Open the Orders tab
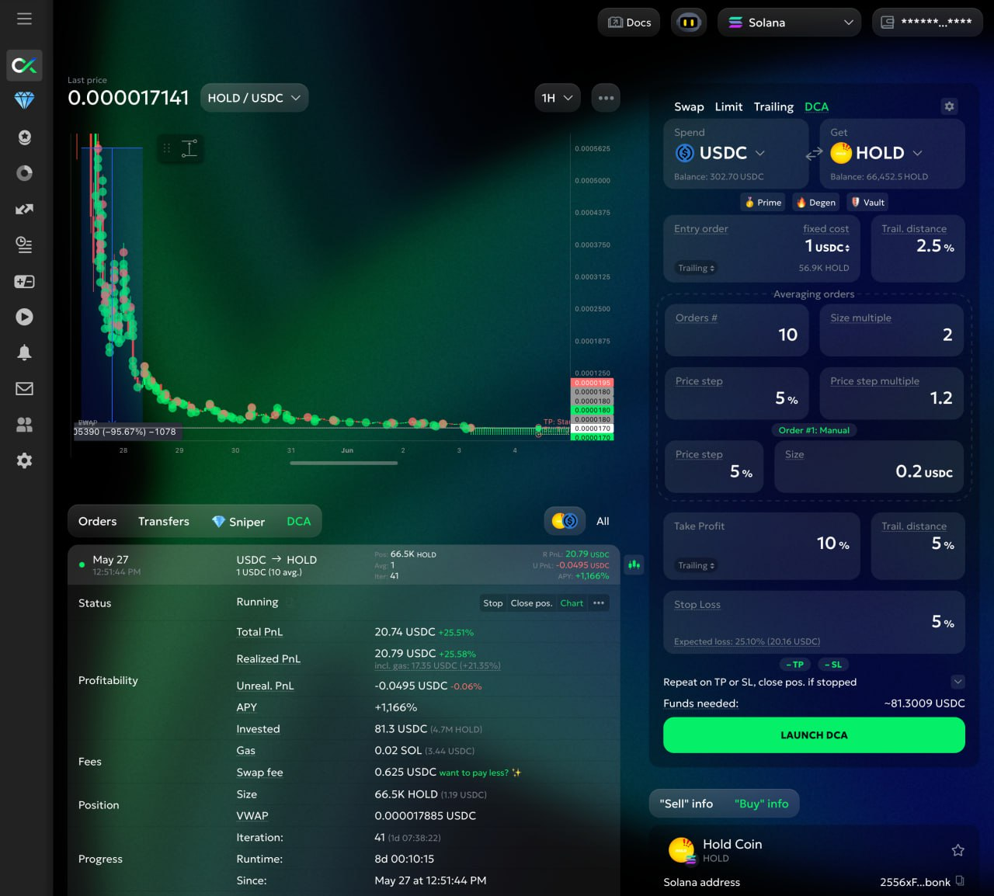The image size is (994, 896). (97, 522)
